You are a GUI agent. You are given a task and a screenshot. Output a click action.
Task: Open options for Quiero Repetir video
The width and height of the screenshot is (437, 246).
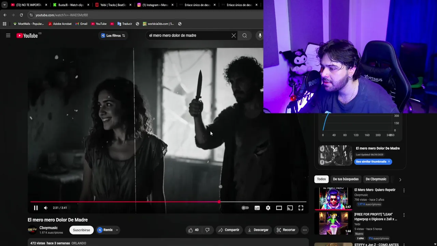404,191
